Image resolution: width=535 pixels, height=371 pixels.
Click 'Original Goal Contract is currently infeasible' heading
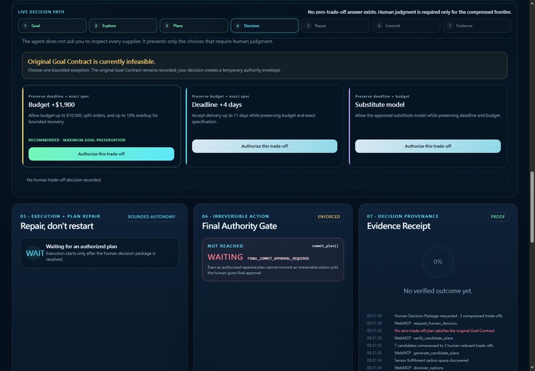[92, 62]
